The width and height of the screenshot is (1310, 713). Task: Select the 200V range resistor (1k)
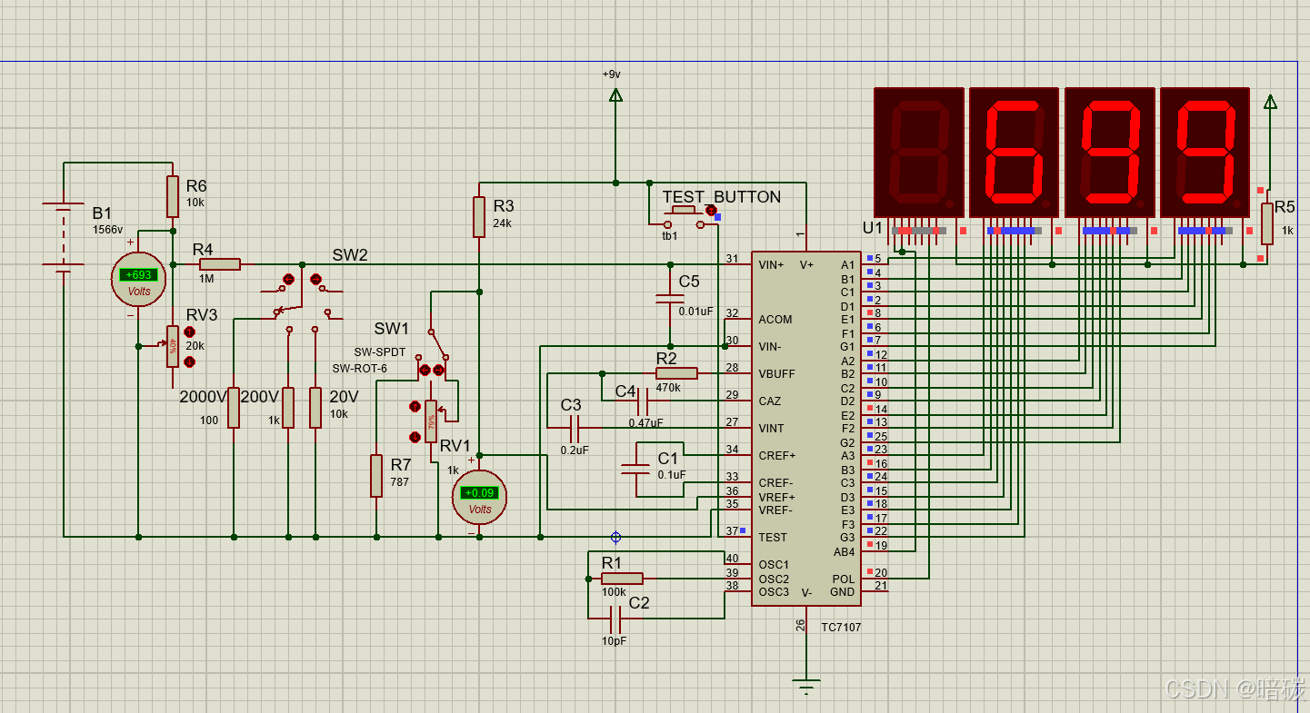pos(288,408)
